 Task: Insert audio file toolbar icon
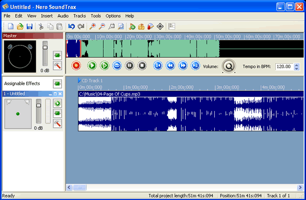coord(132,26)
